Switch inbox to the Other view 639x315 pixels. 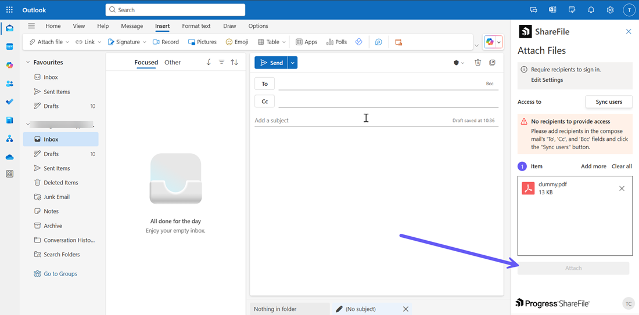click(x=173, y=63)
